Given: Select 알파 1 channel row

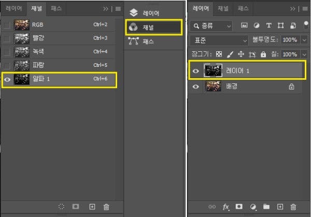Looking at the screenshot, I should [59, 80].
